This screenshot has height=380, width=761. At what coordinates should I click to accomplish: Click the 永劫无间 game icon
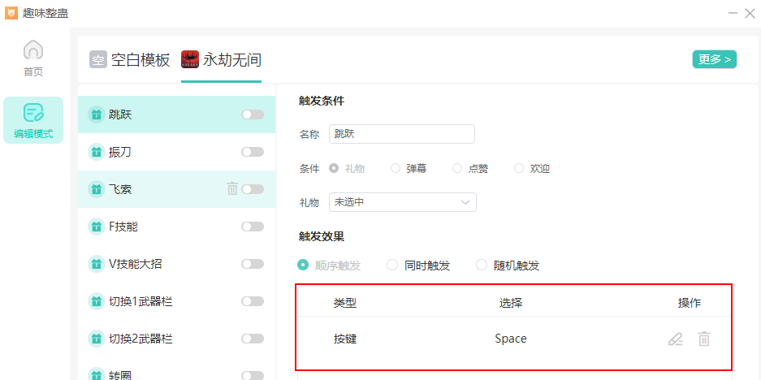[190, 59]
